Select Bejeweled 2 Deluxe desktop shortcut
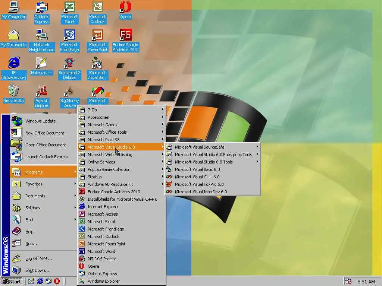 click(69, 69)
